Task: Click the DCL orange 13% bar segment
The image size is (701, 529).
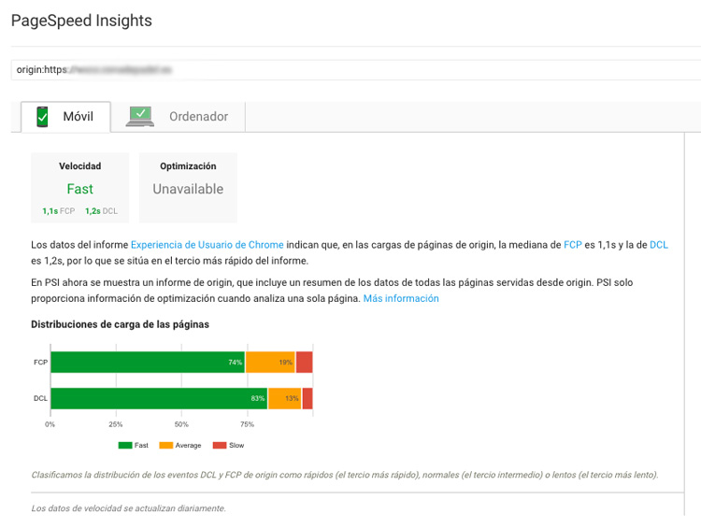Action: tap(285, 398)
